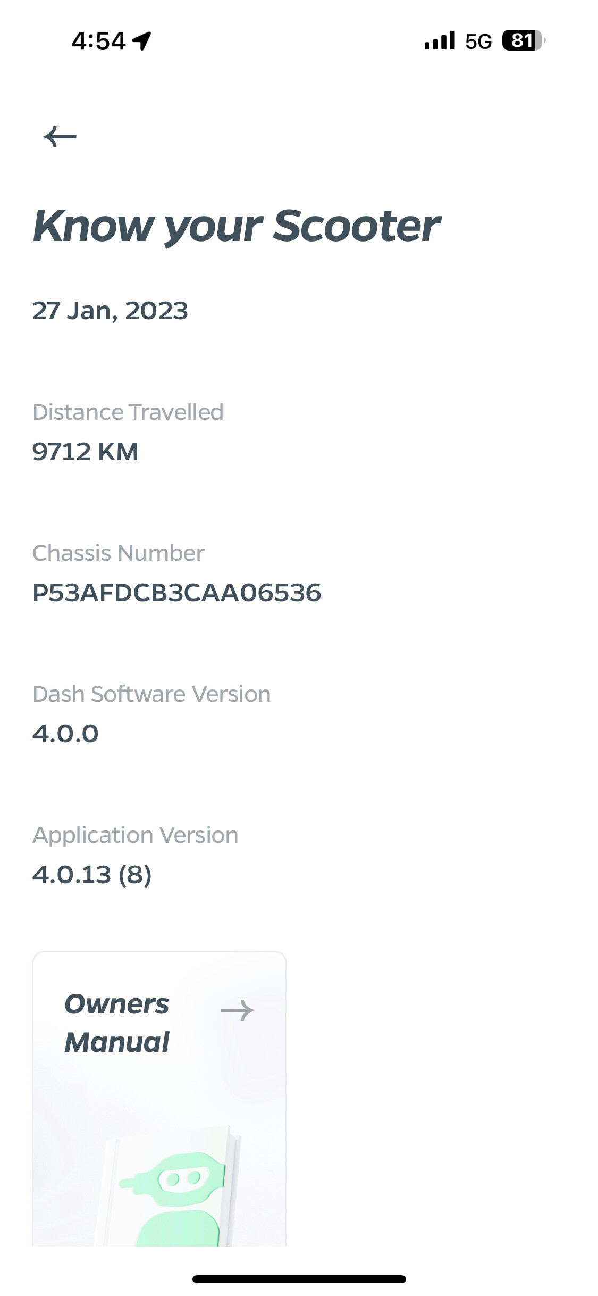This screenshot has width=598, height=1296.
Task: Select the 4.0.0 dash software value
Action: (x=65, y=734)
